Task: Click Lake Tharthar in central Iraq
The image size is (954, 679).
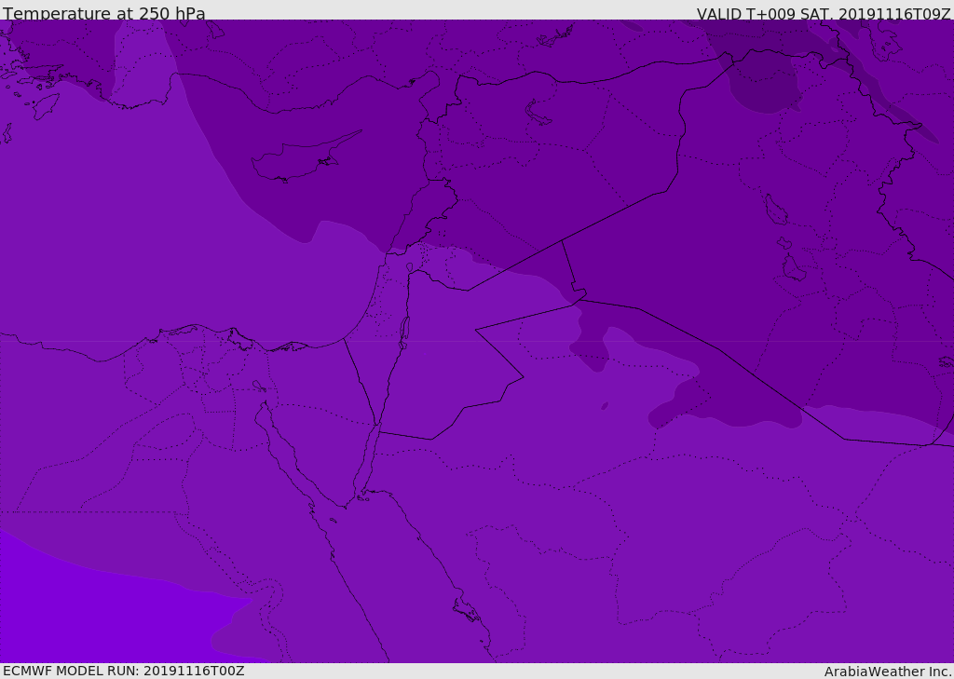Action: (x=775, y=210)
